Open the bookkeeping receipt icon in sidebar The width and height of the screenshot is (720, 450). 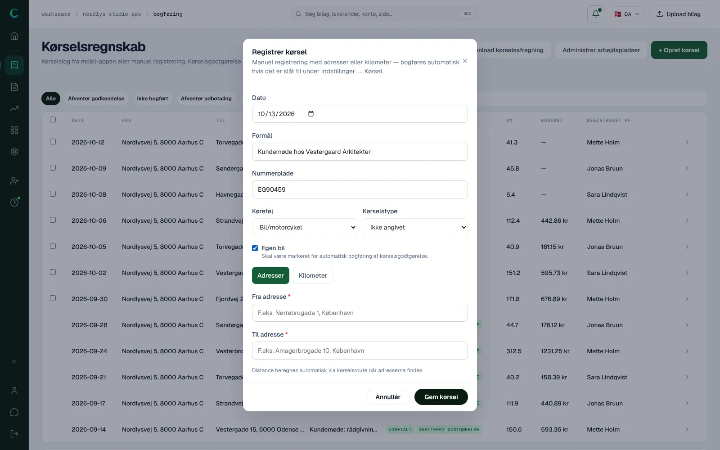point(14,65)
